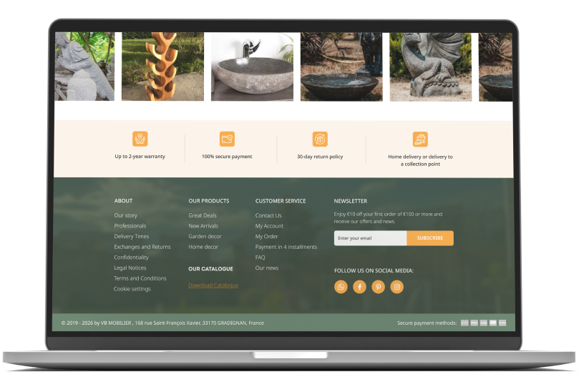This screenshot has width=584, height=392.
Task: Click the VB MOBILIER copyright address text
Action: (x=162, y=323)
